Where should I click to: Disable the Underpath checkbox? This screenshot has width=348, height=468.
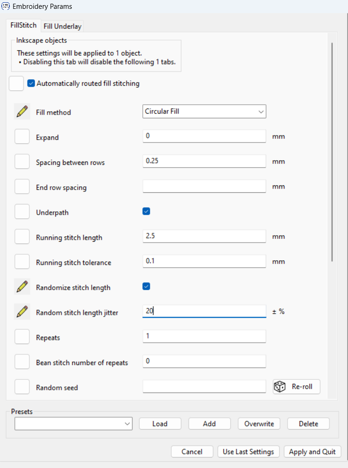coord(147,211)
